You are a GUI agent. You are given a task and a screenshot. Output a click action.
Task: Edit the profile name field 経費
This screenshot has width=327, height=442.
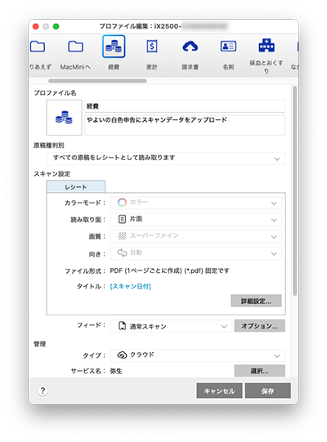tap(185, 106)
